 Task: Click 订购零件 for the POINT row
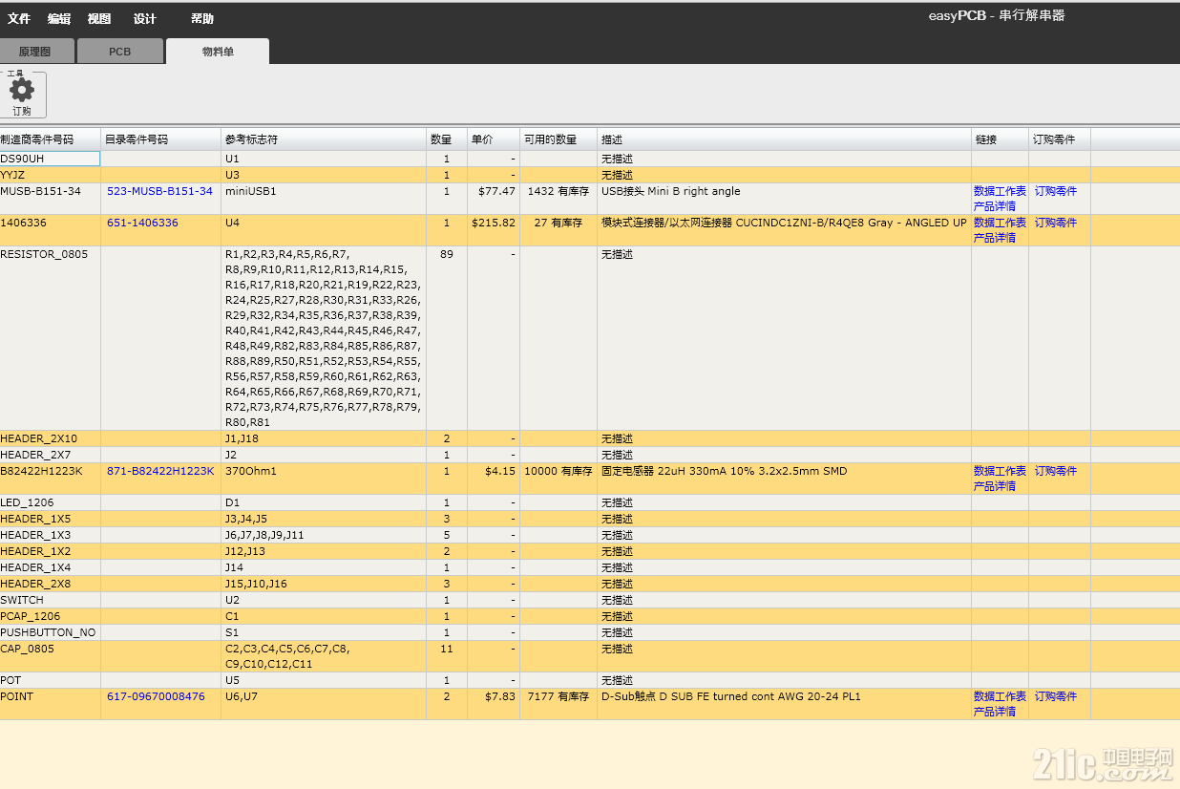coord(1056,696)
